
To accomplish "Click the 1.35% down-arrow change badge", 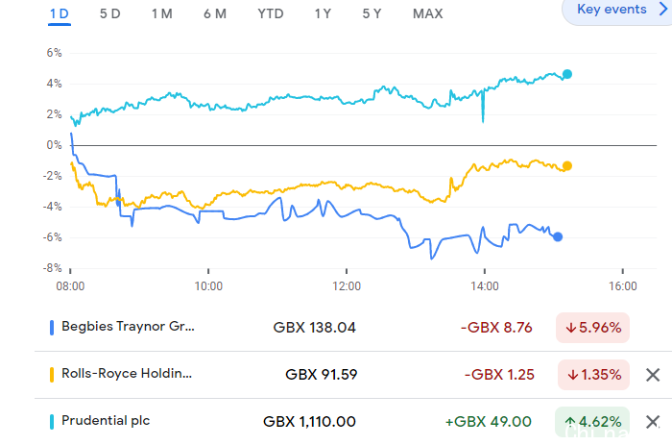I will (592, 375).
